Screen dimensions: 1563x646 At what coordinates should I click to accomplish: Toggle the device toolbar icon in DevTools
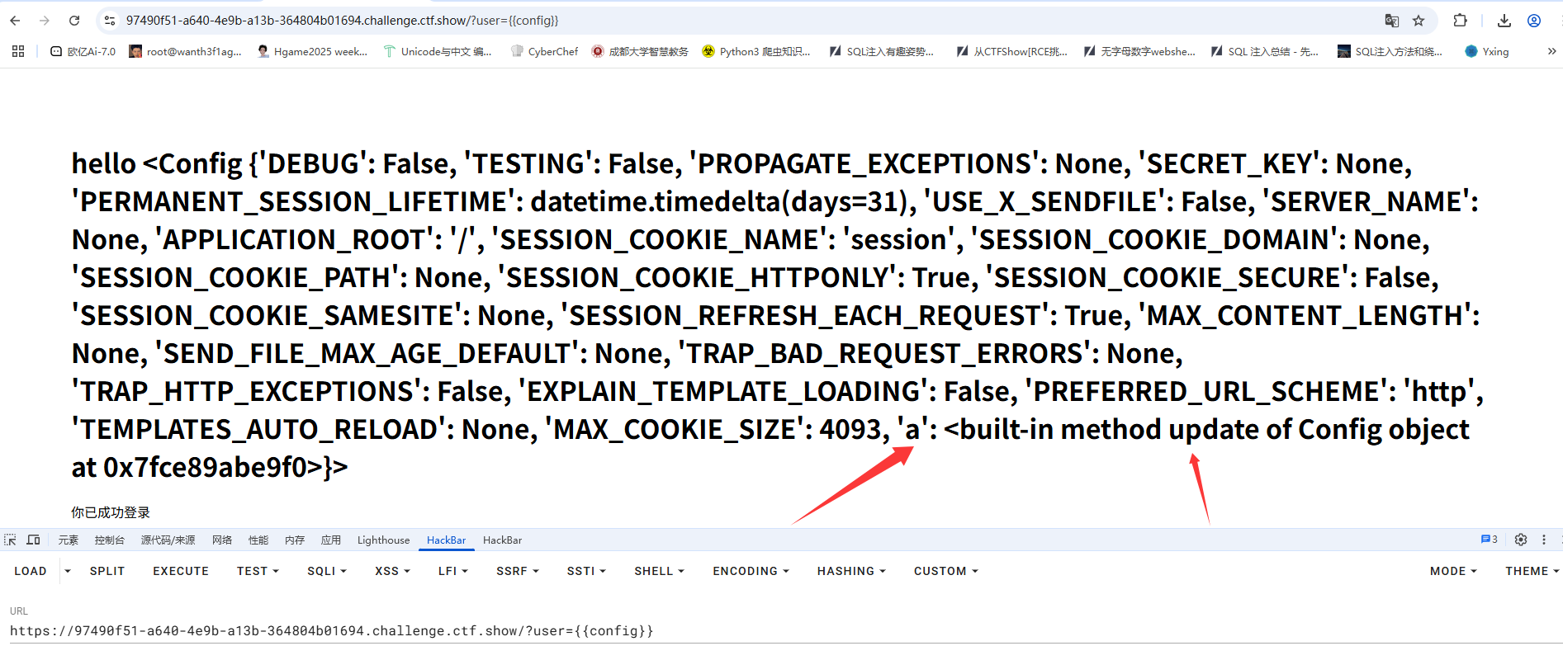point(33,540)
